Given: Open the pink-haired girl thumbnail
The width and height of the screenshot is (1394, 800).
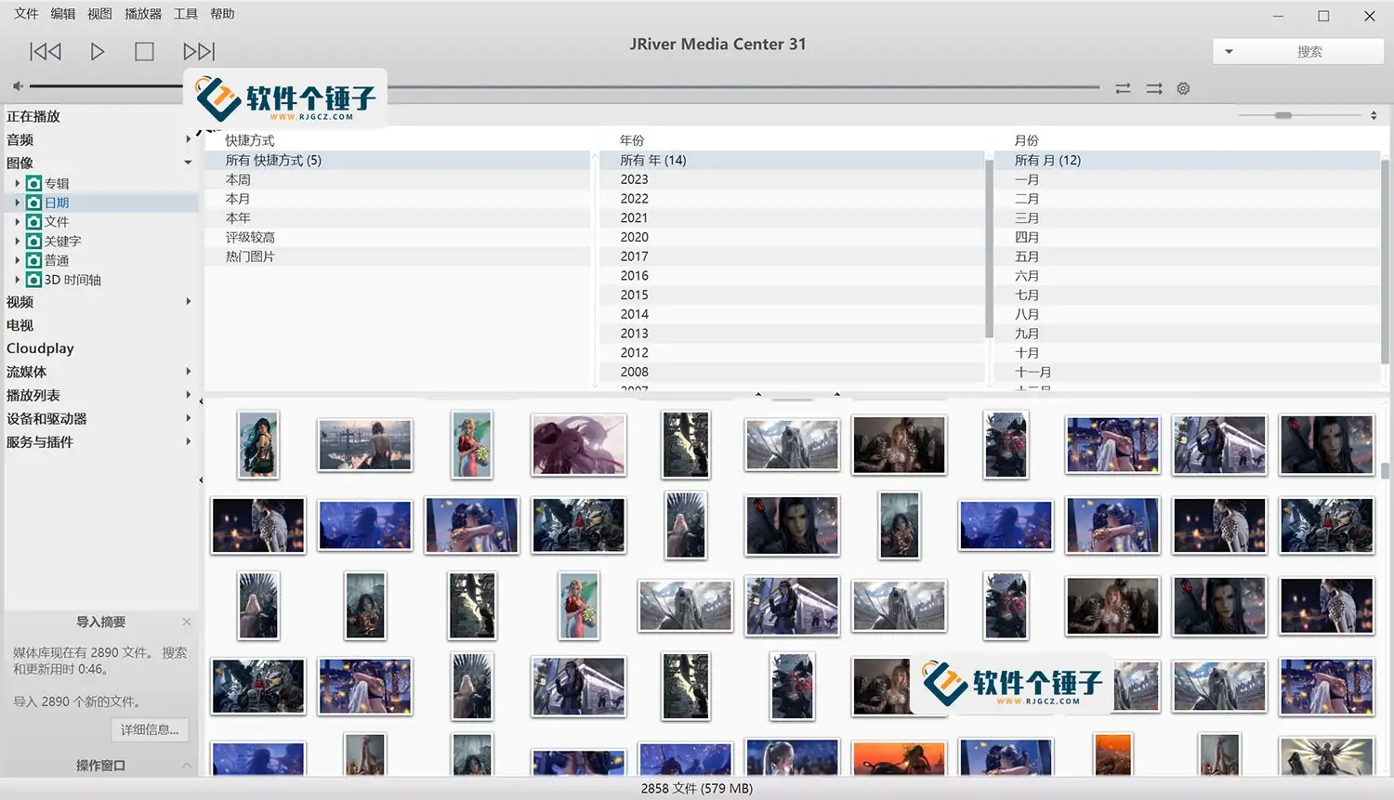Looking at the screenshot, I should 578,445.
